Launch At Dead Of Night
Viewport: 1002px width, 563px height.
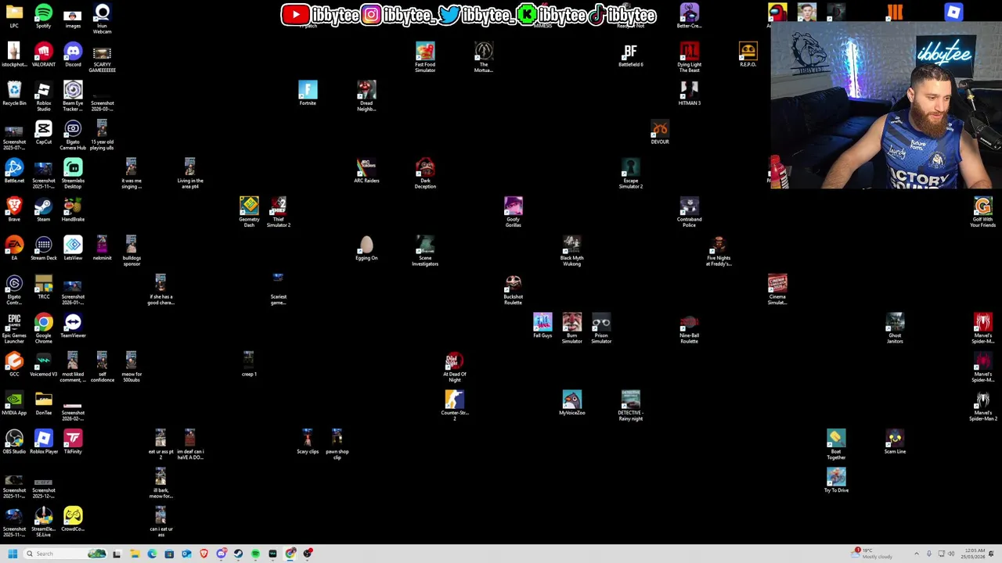454,368
